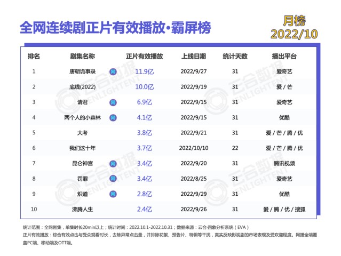The width and height of the screenshot is (341, 256).
Task: Click the 全网连续剧正片有效播放·霸屏榜 title
Action: tap(114, 27)
